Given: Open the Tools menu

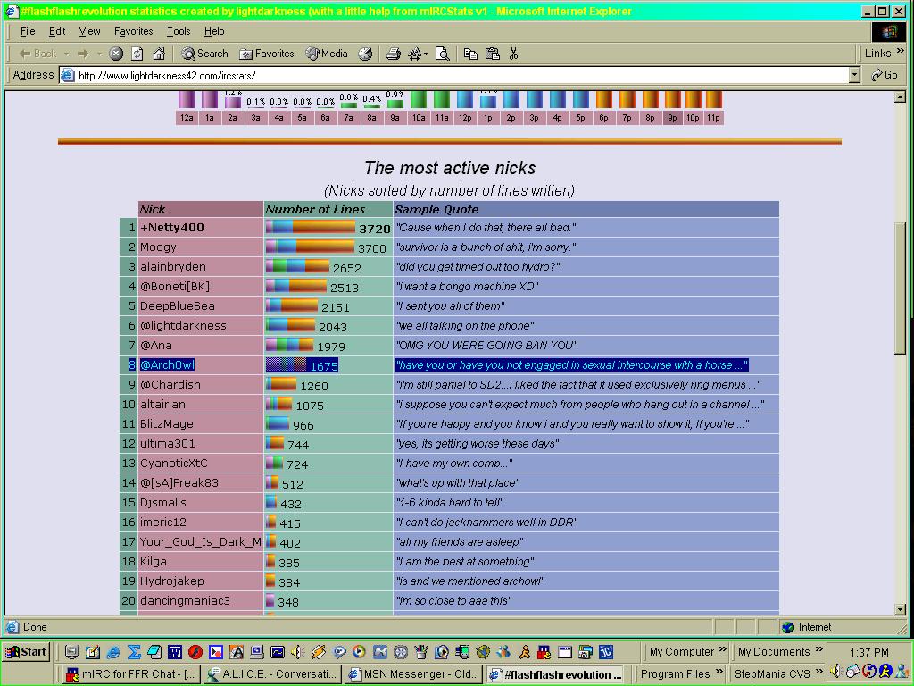Looking at the screenshot, I should tap(179, 31).
